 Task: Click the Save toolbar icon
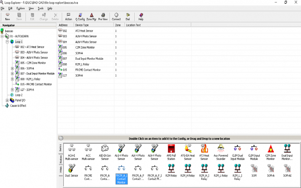click(x=19, y=17)
